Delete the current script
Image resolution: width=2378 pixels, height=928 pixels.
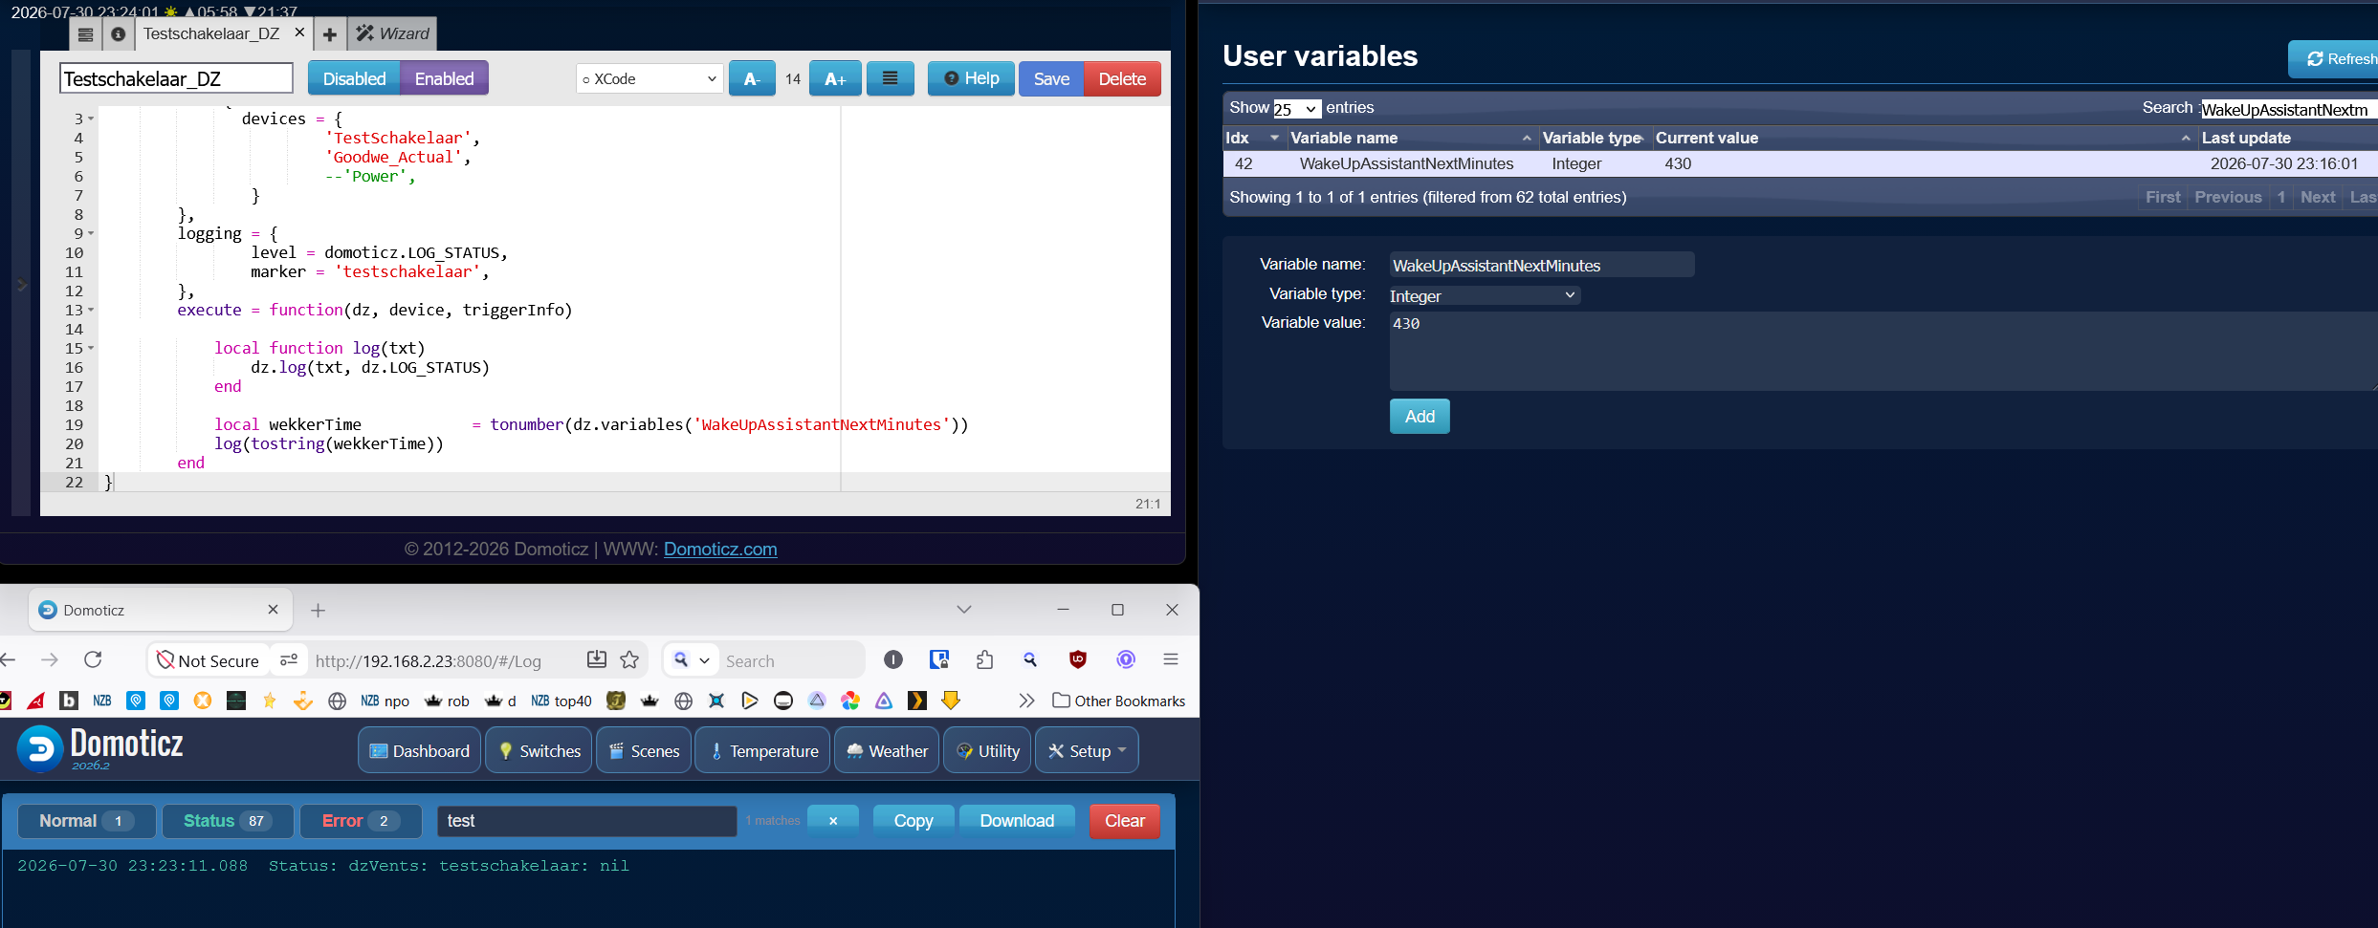click(1122, 78)
